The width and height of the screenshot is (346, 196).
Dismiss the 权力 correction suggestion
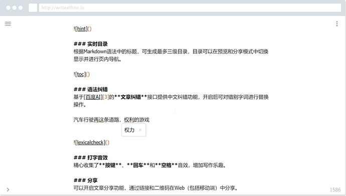pos(140,130)
